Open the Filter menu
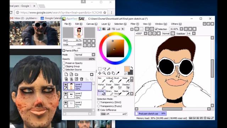Image resolution: width=227 pixels, height=128 pixels. (x=135, y=24)
